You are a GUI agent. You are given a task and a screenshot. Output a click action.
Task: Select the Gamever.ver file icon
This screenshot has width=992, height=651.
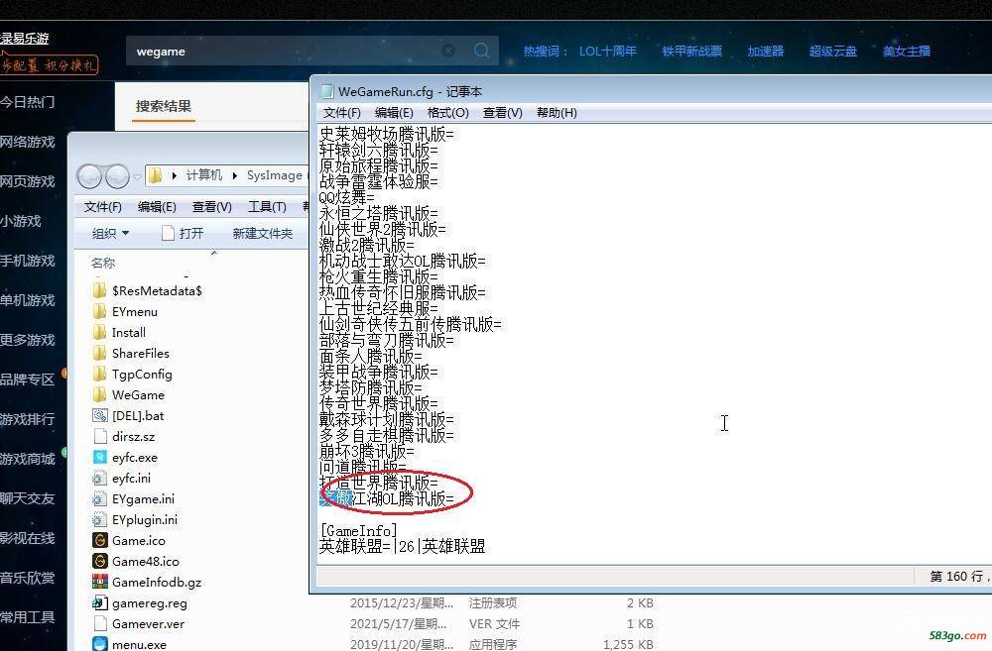(x=99, y=624)
